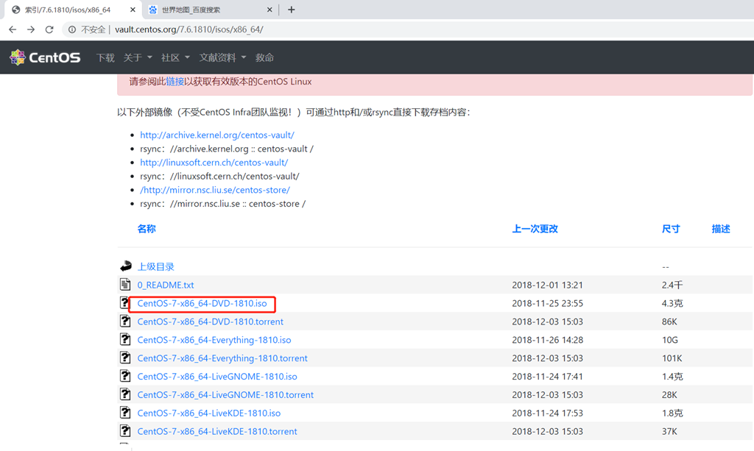Download CentOS-7-x86_64-LiveGNOME-1810.torrent
This screenshot has width=754, height=451.
(x=225, y=395)
